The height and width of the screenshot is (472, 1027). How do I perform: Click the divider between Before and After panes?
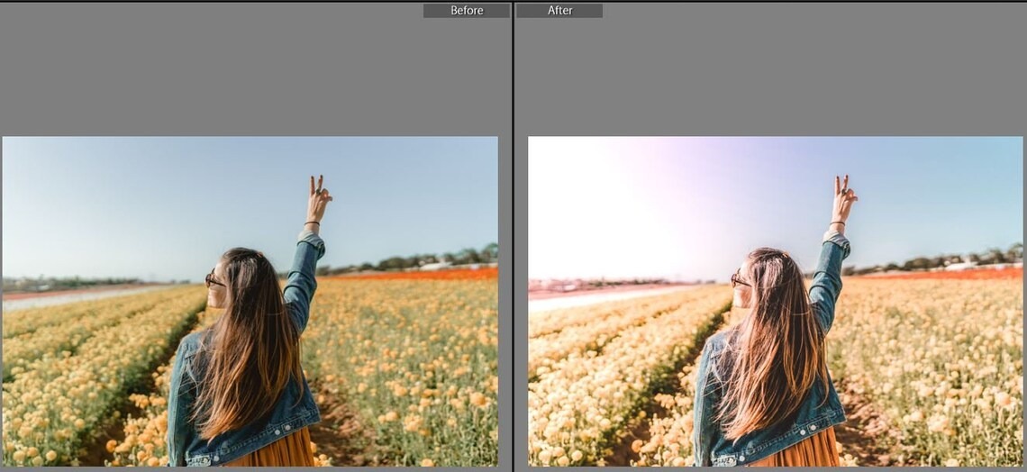coord(513,236)
